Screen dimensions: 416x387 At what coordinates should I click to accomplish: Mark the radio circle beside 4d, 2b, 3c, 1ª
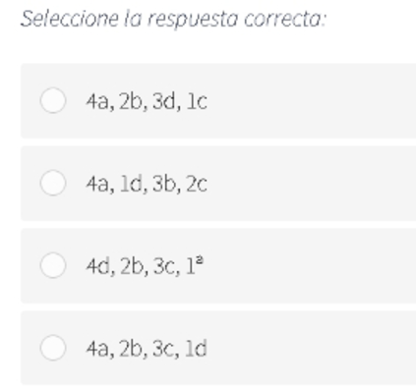pyautogui.click(x=53, y=265)
